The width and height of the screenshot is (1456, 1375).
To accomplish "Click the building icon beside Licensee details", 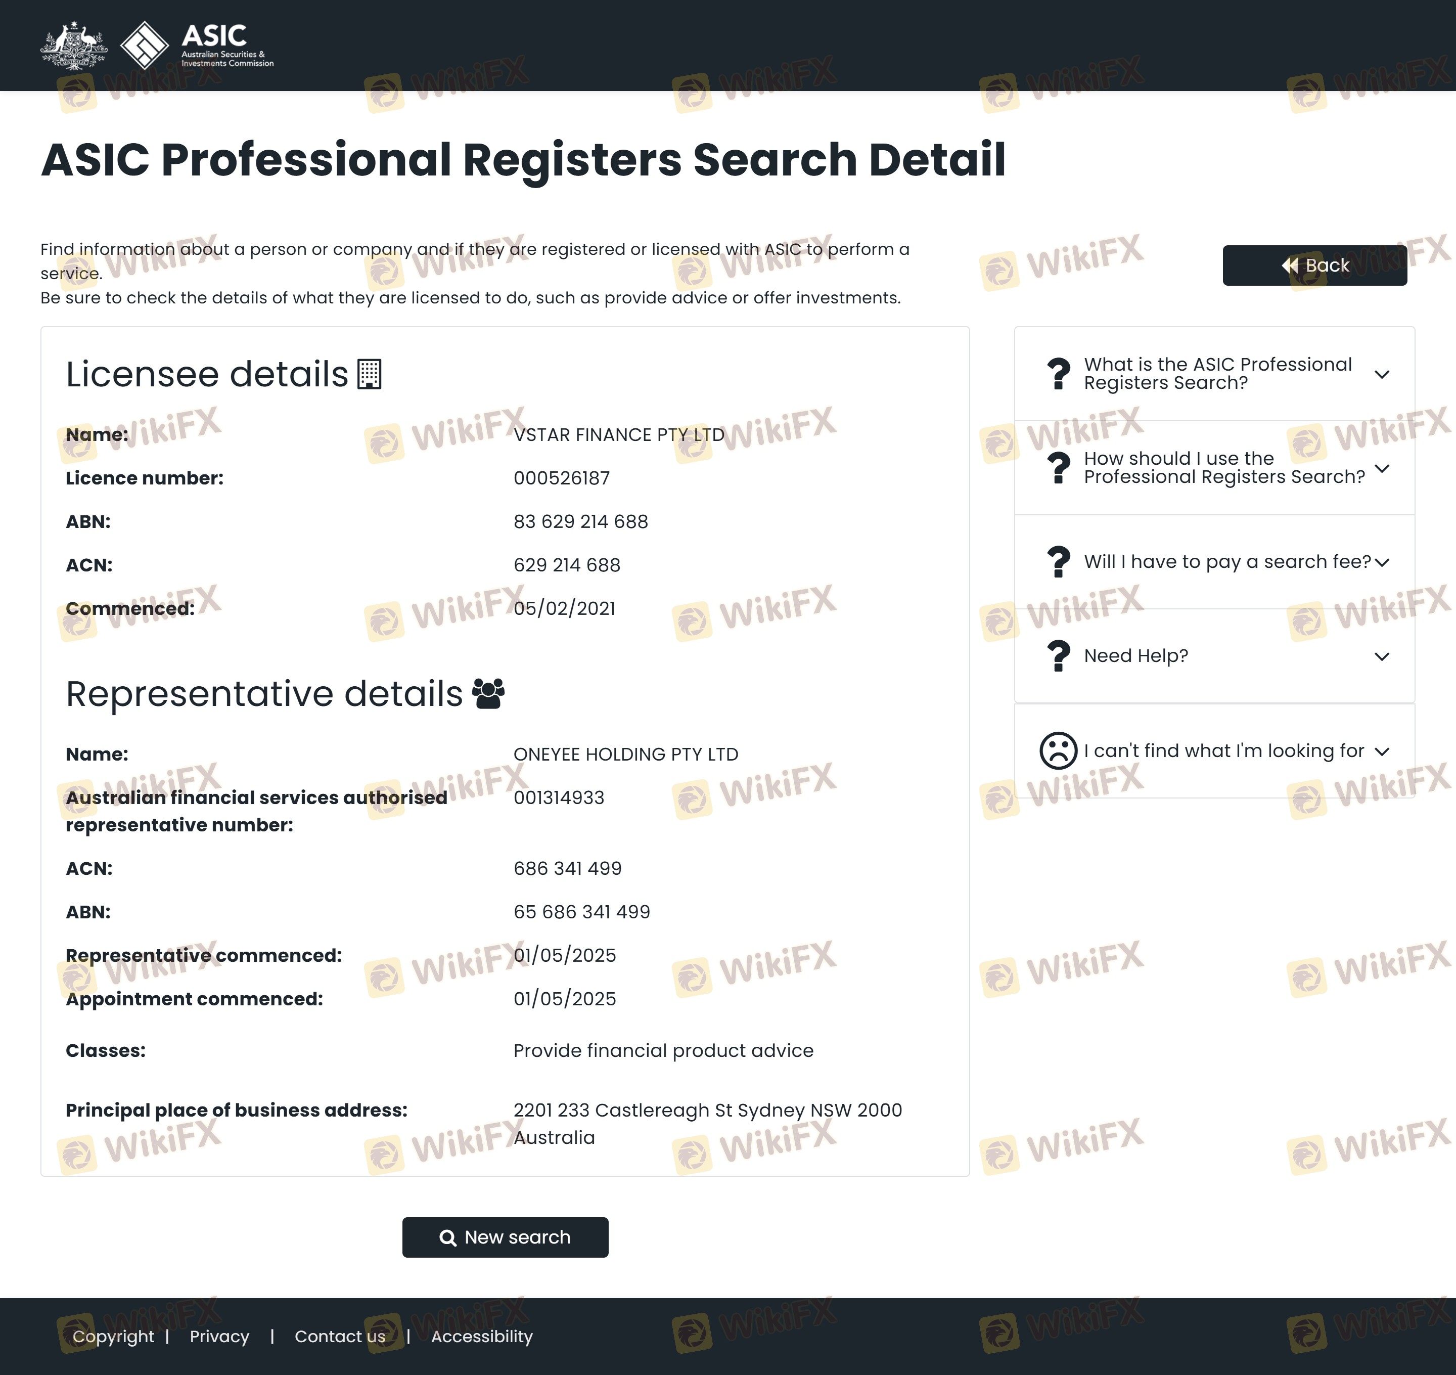I will coord(370,375).
